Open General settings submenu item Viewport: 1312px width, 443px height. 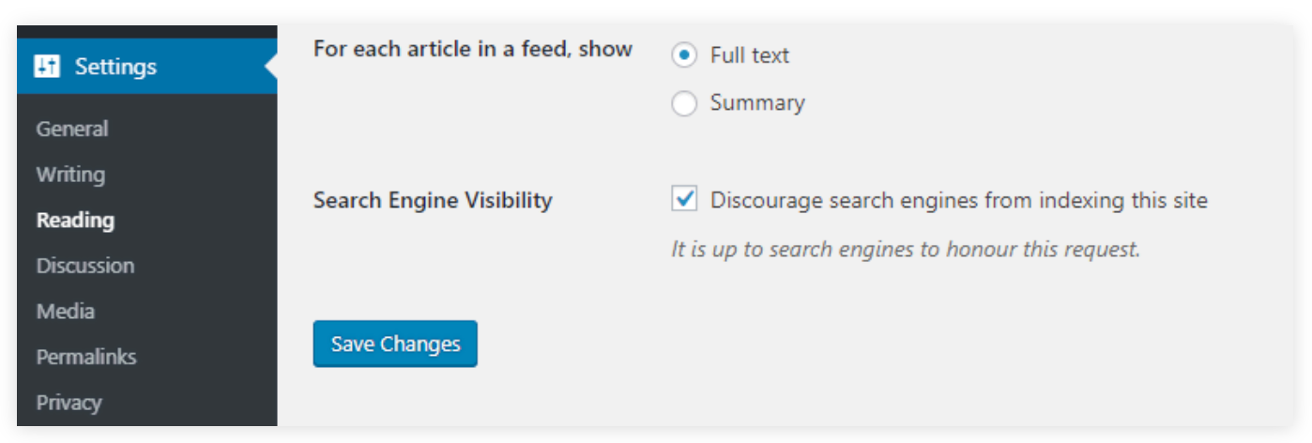tap(72, 129)
